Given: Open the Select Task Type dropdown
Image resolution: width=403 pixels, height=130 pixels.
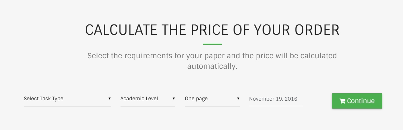Looking at the screenshot, I should [68, 99].
